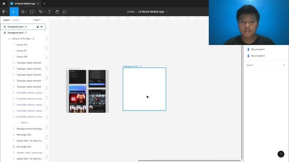The height and width of the screenshot is (162, 289).
Task: Select the Rectangle shape tool
Action: coord(32,12)
